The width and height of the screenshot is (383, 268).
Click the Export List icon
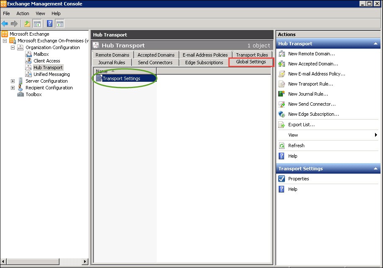coord(282,125)
